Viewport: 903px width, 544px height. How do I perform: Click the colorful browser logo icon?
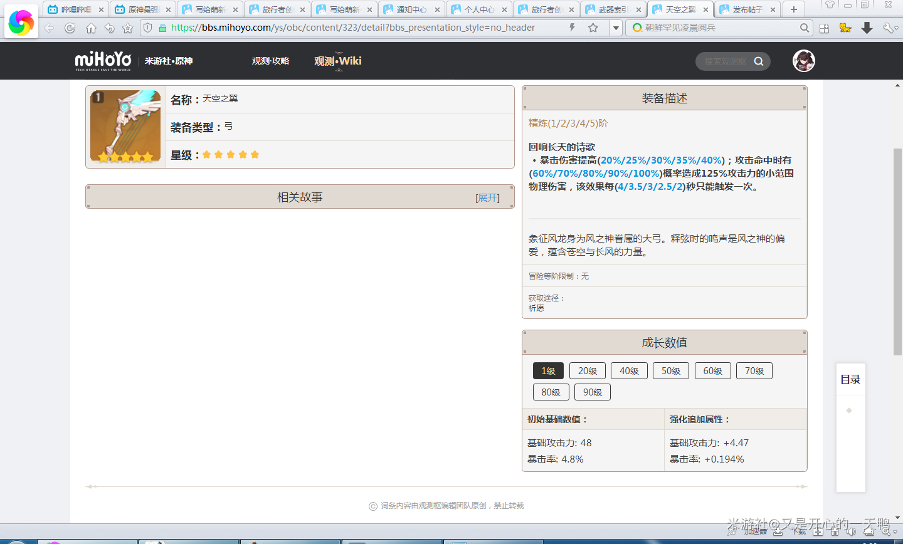[21, 22]
